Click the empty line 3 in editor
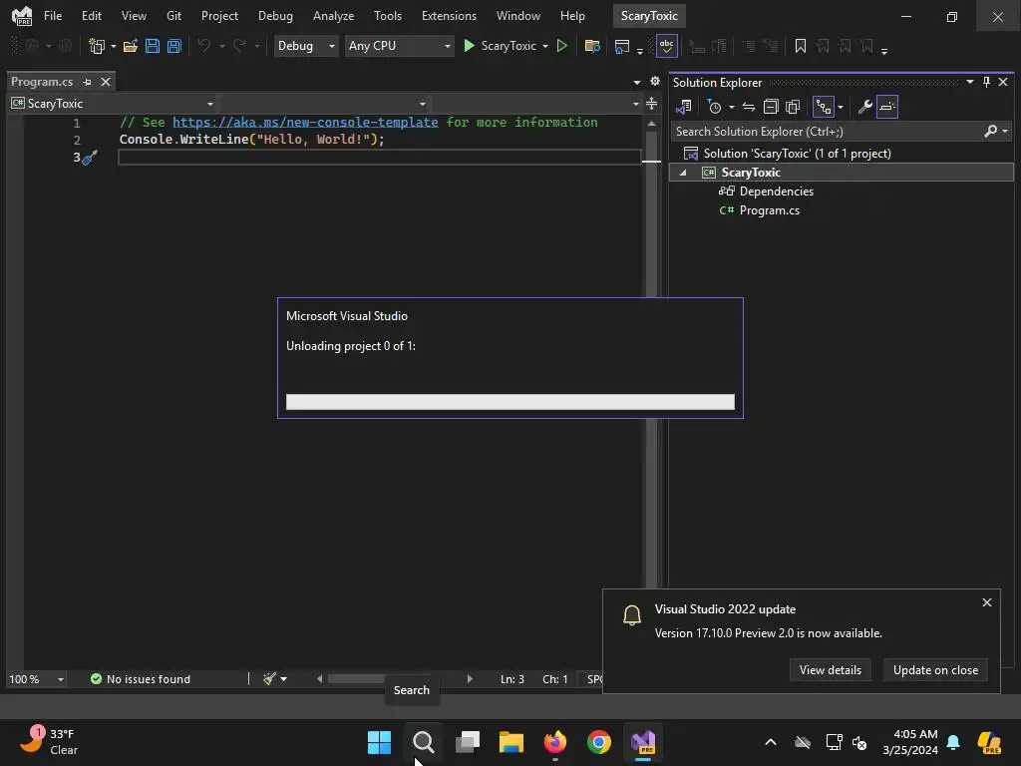Viewport: 1021px width, 766px height. [x=380, y=157]
